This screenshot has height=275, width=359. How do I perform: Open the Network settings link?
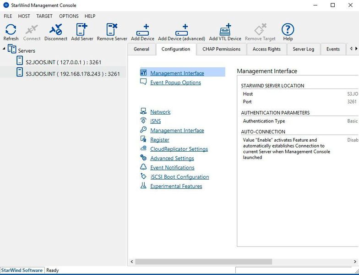click(x=160, y=112)
